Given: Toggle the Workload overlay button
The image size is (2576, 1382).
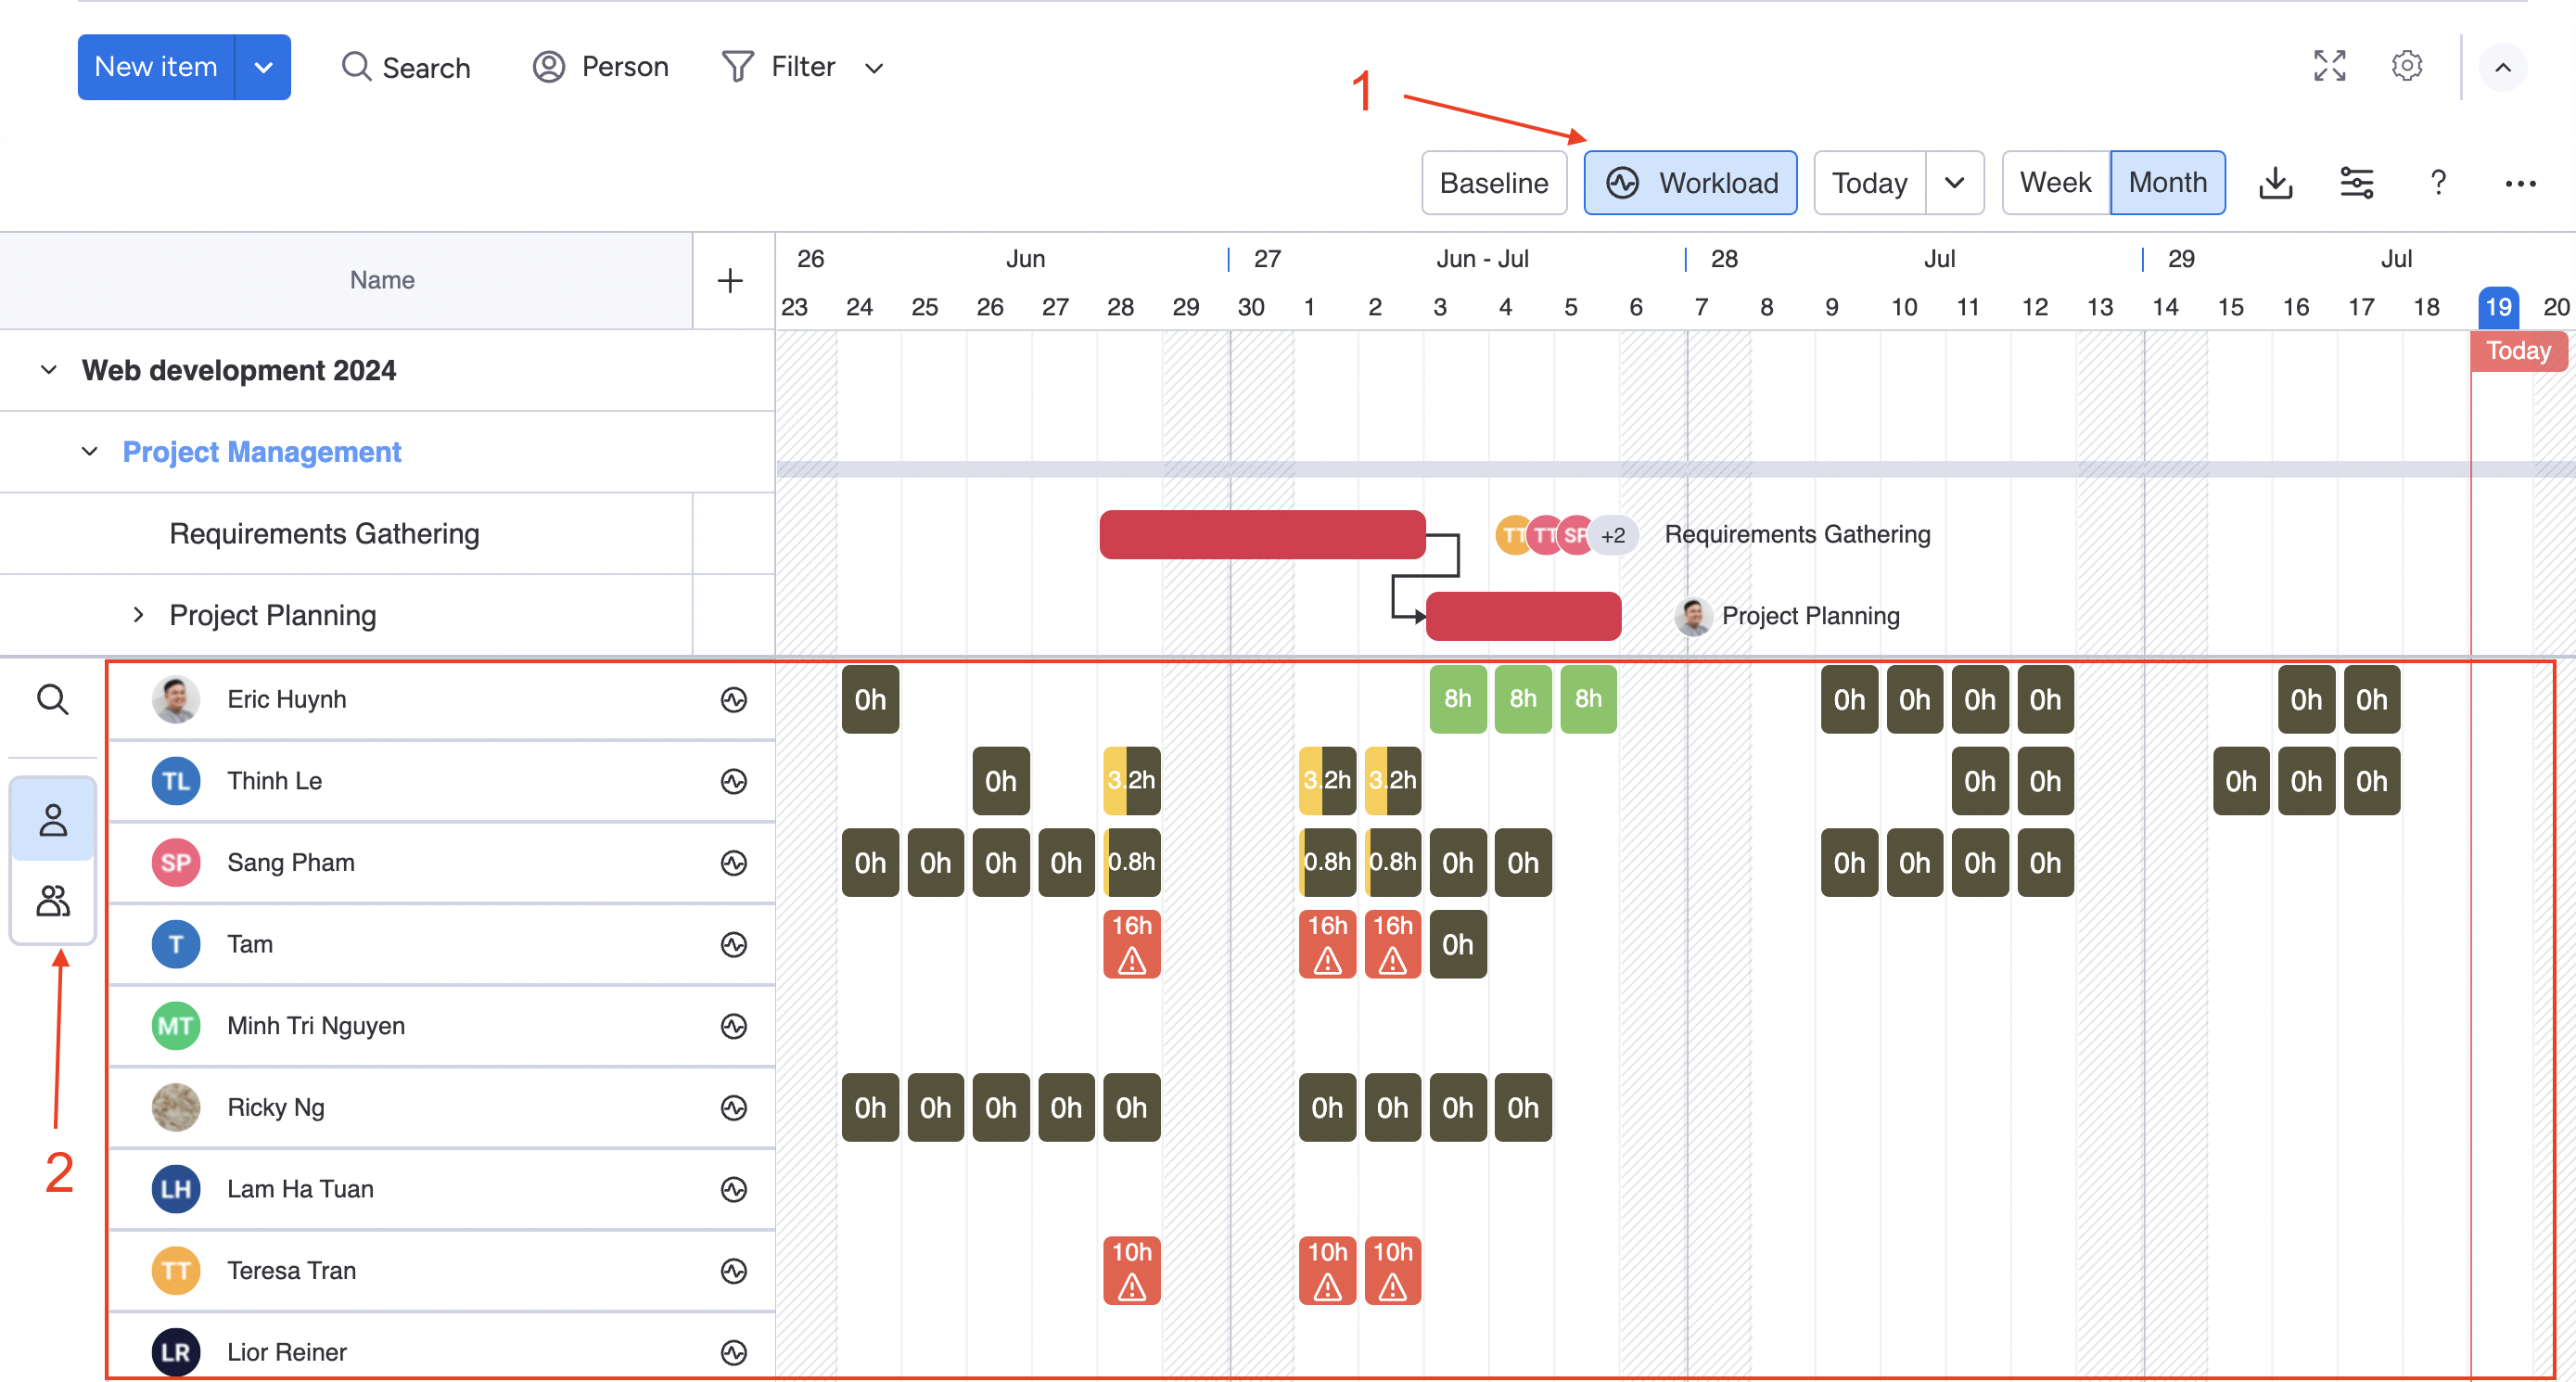Looking at the screenshot, I should coord(1690,182).
